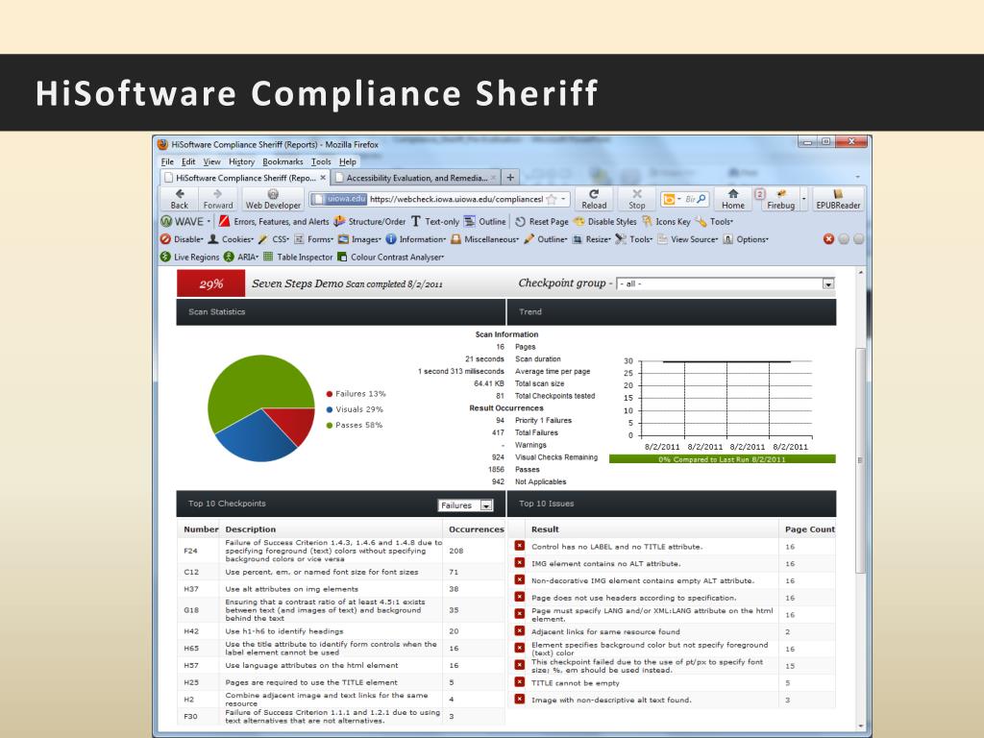The width and height of the screenshot is (984, 738).
Task: Click the WAVE toolbar logo
Action: 182,222
